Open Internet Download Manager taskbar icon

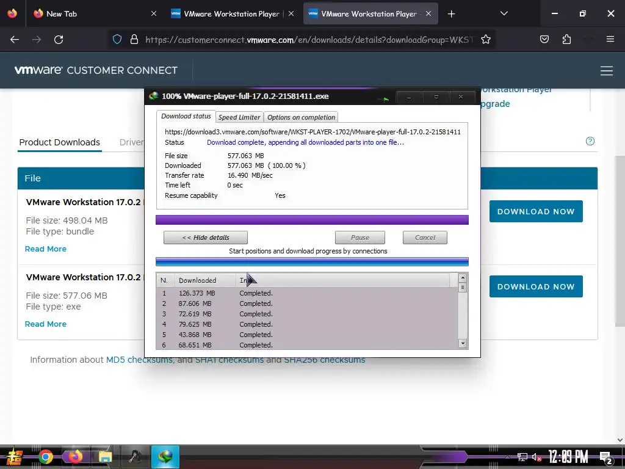pyautogui.click(x=165, y=457)
